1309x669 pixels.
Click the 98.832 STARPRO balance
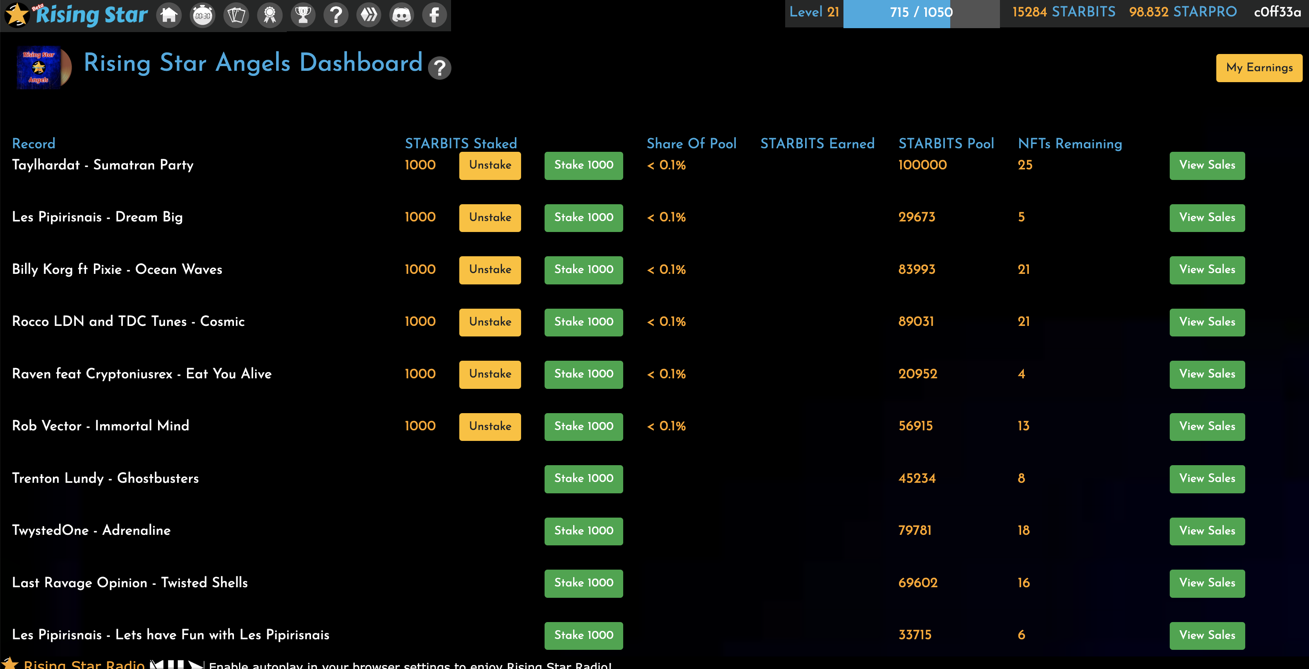[1183, 12]
